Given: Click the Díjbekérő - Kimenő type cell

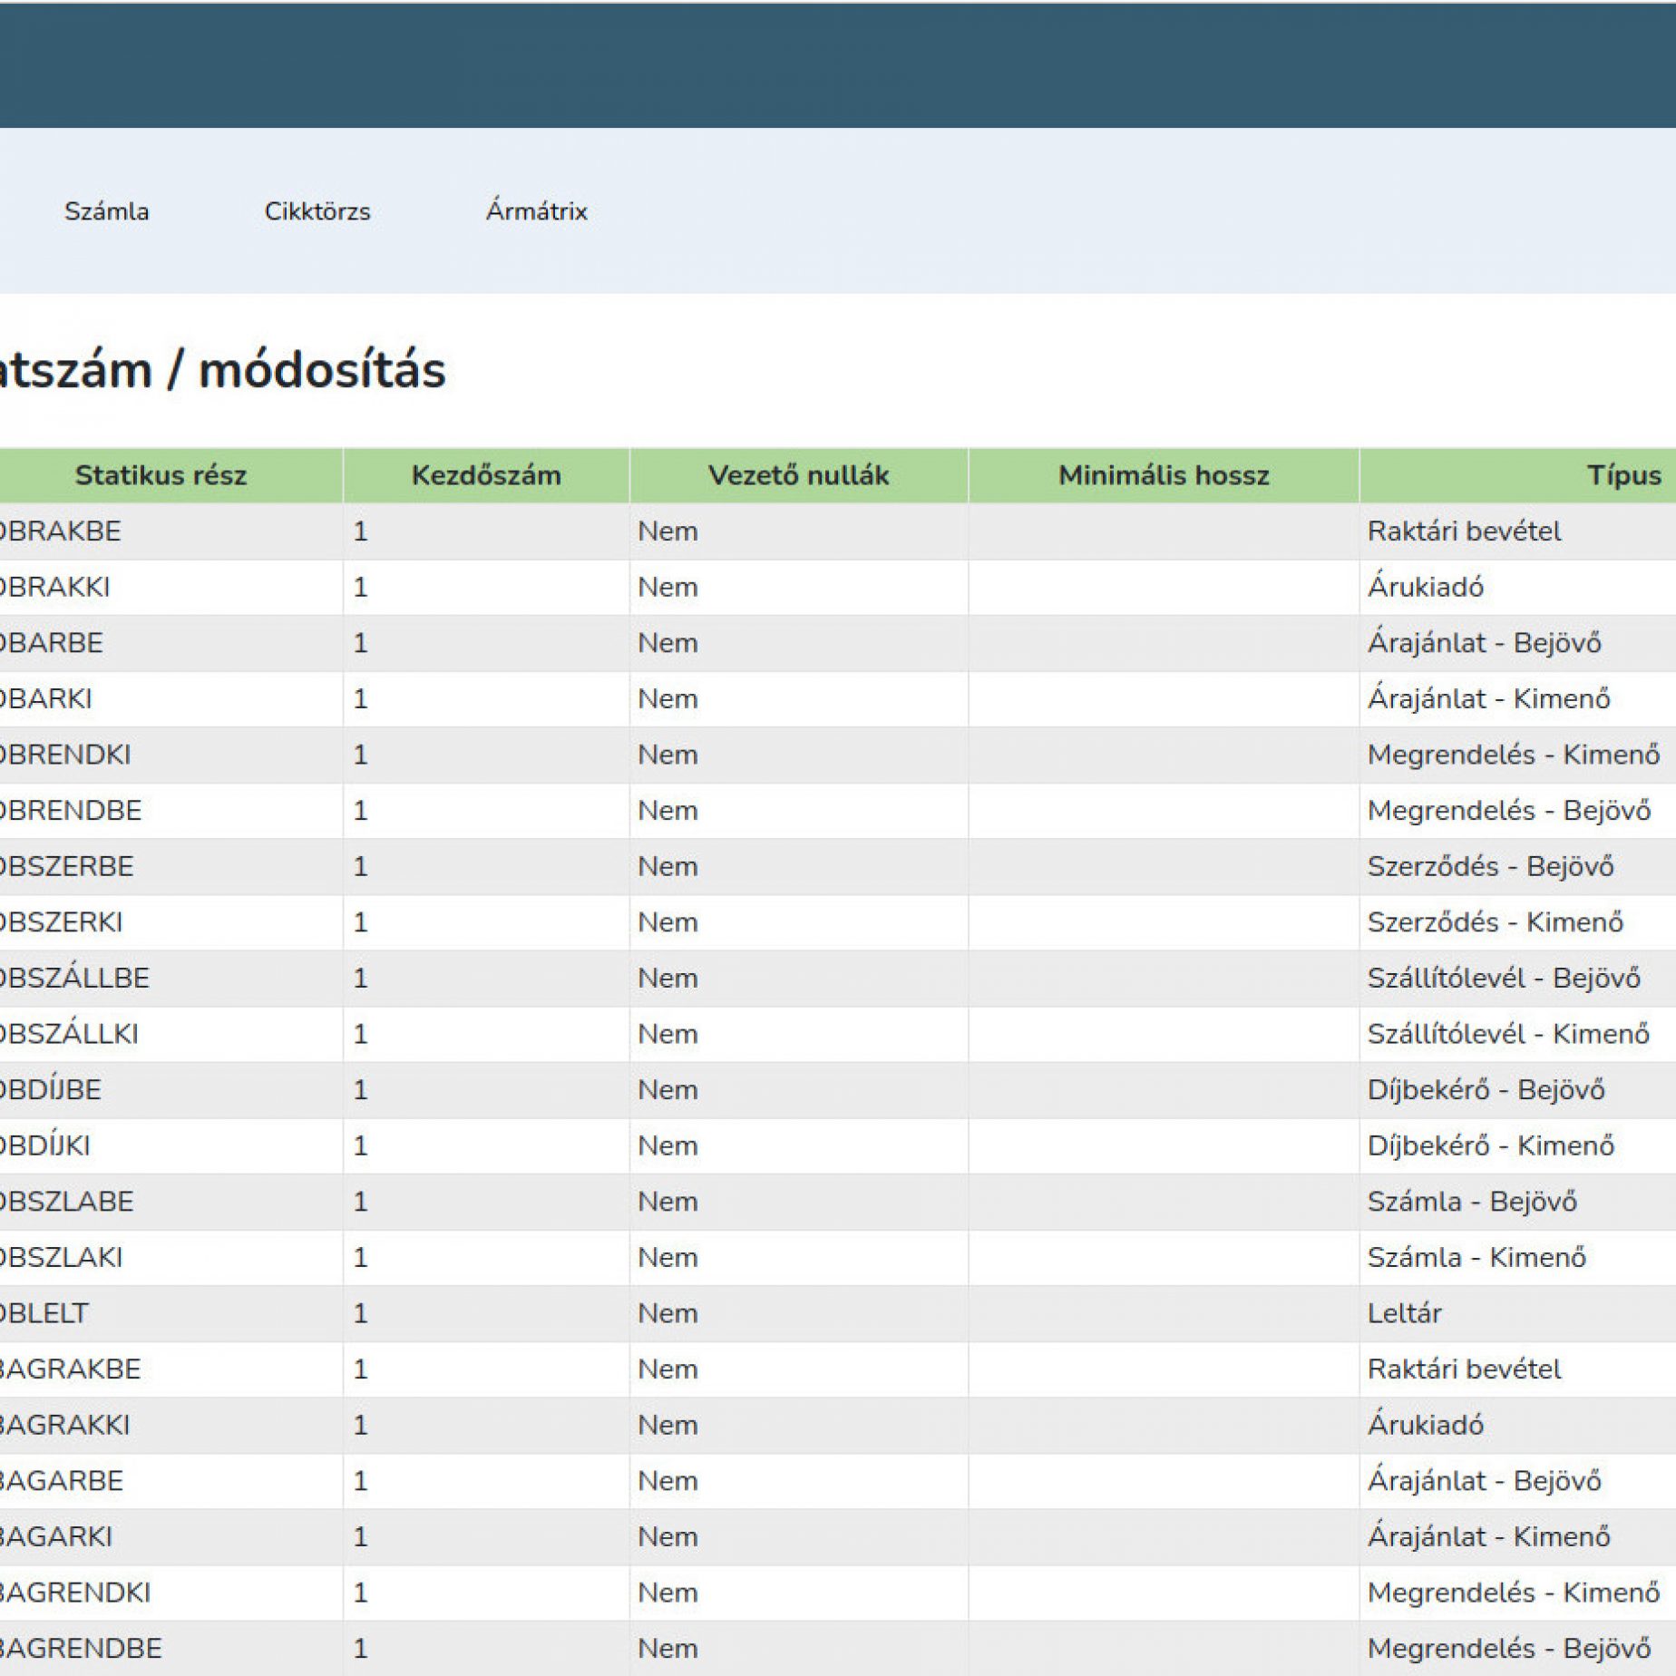Looking at the screenshot, I should pyautogui.click(x=1490, y=1145).
